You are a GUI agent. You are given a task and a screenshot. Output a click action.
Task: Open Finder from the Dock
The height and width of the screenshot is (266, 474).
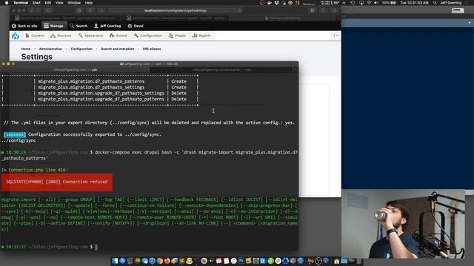115,261
